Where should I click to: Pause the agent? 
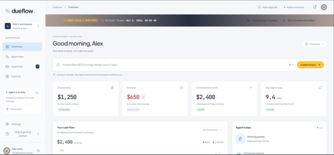14,109
